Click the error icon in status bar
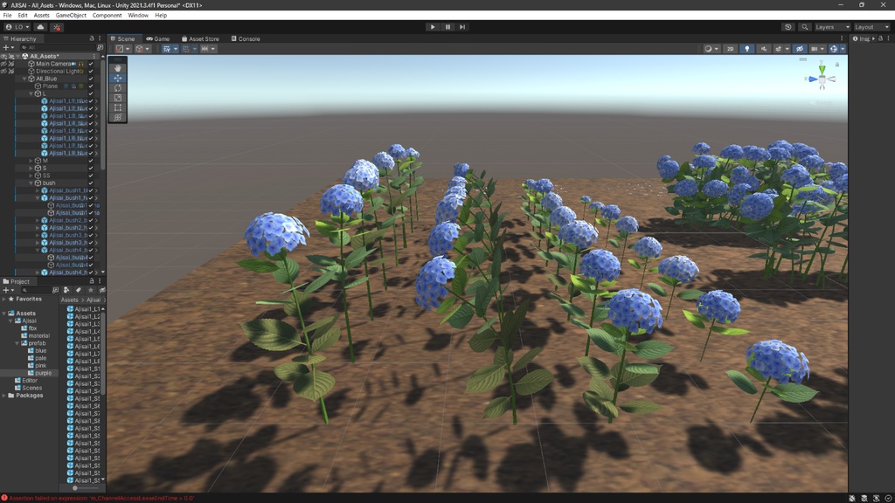Viewport: 895px width, 503px height. click(x=4, y=498)
